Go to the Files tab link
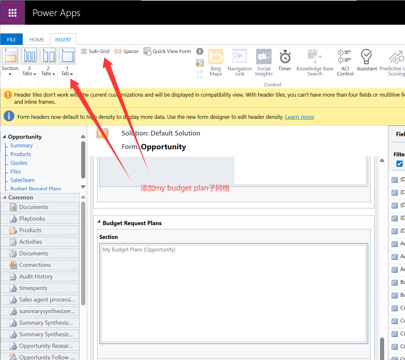This screenshot has height=360, width=405. pos(15,171)
